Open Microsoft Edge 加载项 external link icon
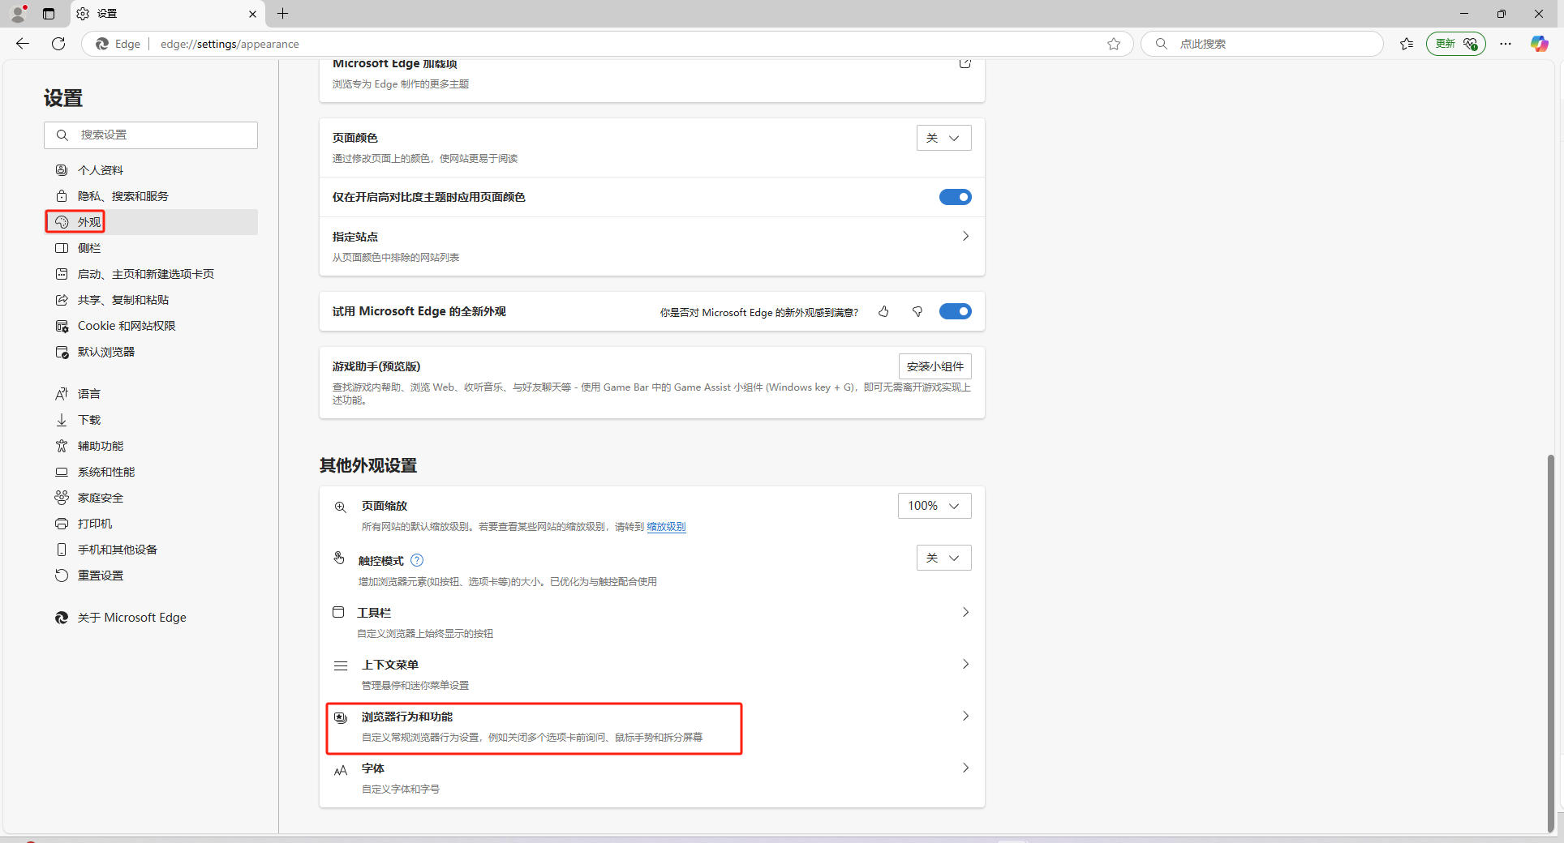 pos(965,63)
